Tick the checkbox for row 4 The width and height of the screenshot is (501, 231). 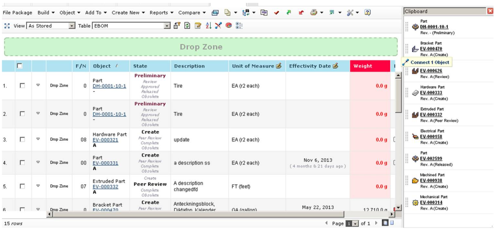pyautogui.click(x=23, y=163)
